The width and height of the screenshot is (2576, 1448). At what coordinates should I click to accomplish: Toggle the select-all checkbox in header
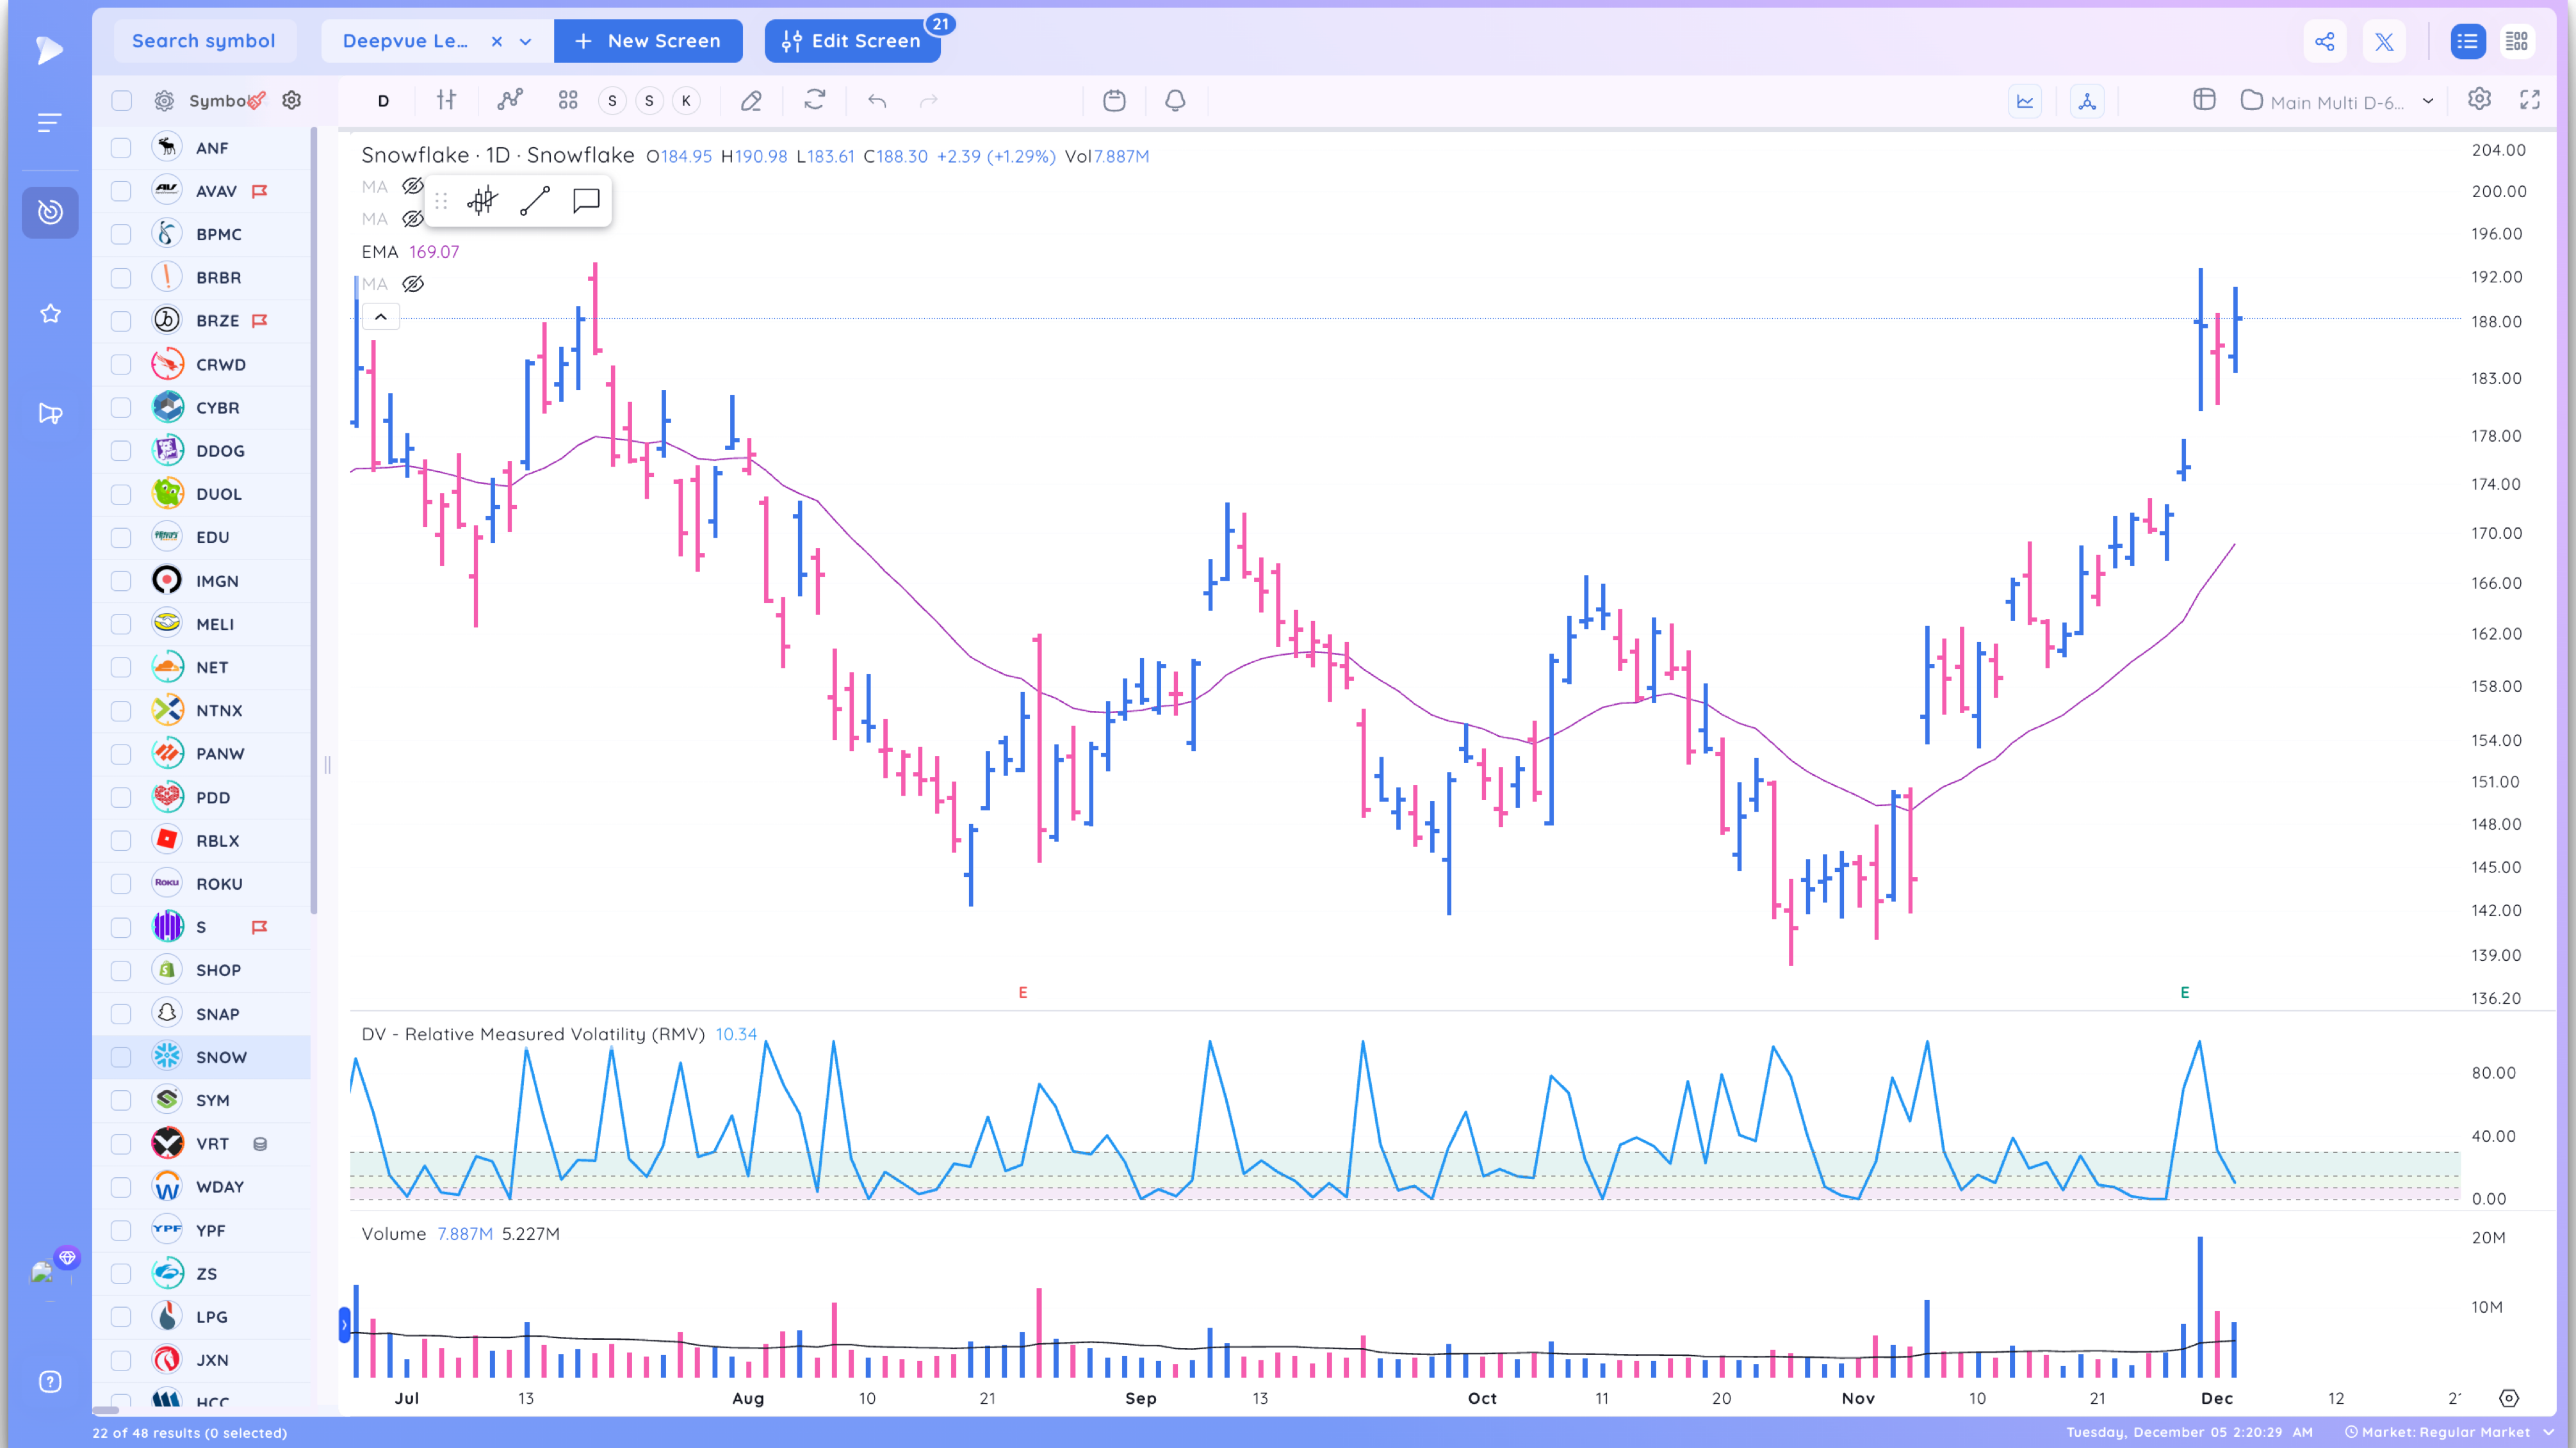pos(121,100)
